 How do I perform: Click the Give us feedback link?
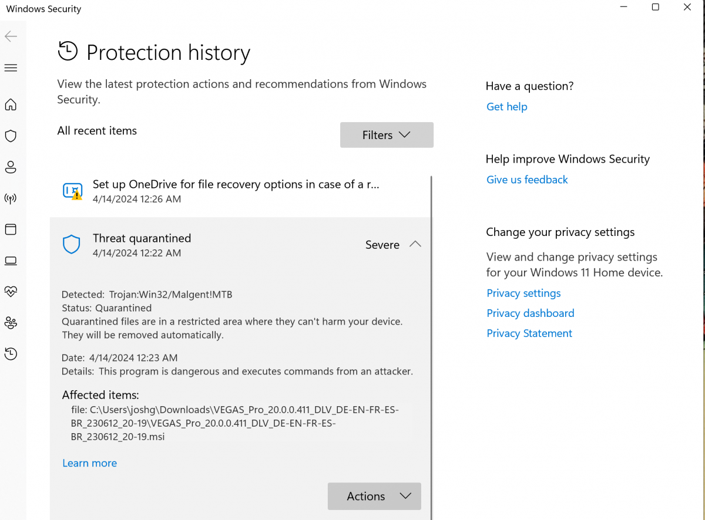[527, 180]
